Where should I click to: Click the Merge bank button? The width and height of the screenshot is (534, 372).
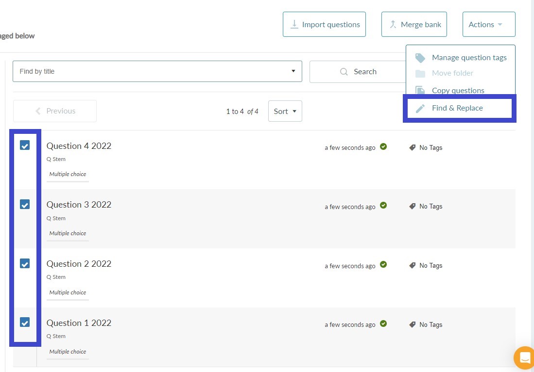[414, 24]
